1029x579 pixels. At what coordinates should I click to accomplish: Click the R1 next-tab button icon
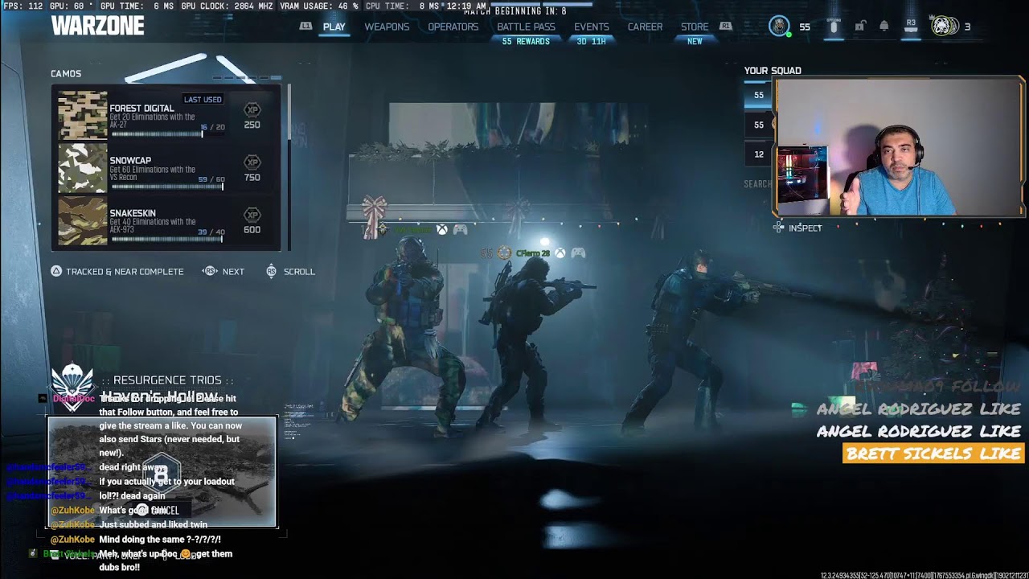coord(726,27)
